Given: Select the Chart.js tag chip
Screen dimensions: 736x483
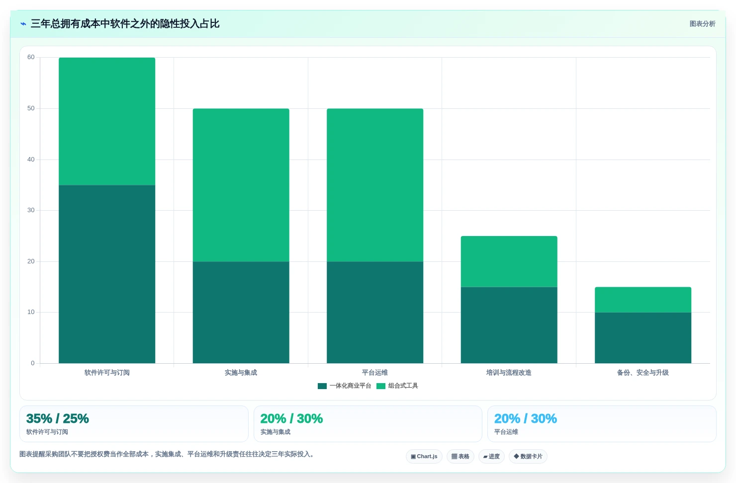Looking at the screenshot, I should point(424,456).
